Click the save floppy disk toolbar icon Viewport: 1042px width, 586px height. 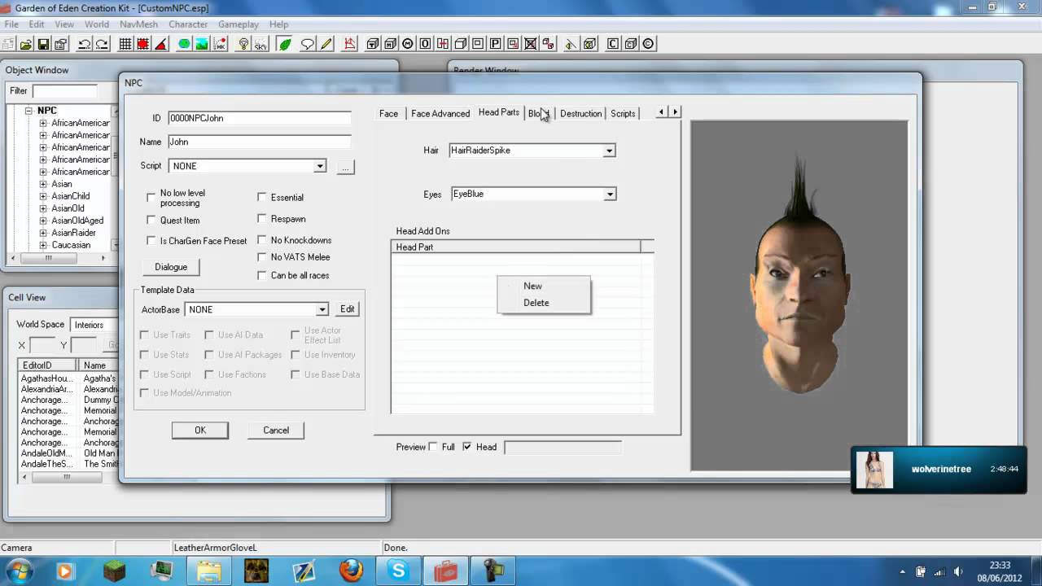click(43, 44)
